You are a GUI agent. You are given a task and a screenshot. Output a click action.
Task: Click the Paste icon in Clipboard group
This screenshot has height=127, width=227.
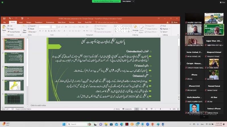click(x=4, y=28)
